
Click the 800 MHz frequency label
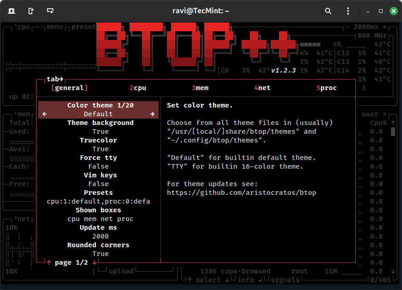tap(372, 35)
